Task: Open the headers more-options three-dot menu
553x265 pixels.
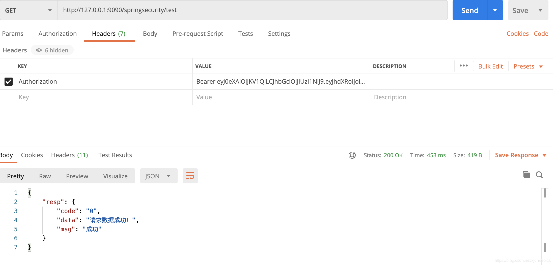Action: tap(463, 66)
